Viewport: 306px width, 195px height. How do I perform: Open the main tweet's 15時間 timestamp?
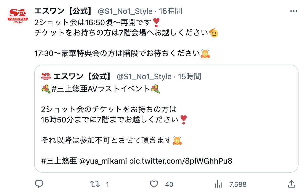tap(171, 11)
